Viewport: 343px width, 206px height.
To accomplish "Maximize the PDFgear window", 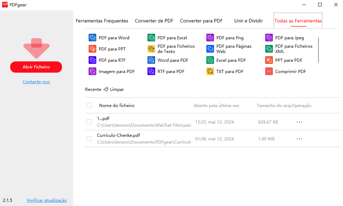I will [x=320, y=5].
